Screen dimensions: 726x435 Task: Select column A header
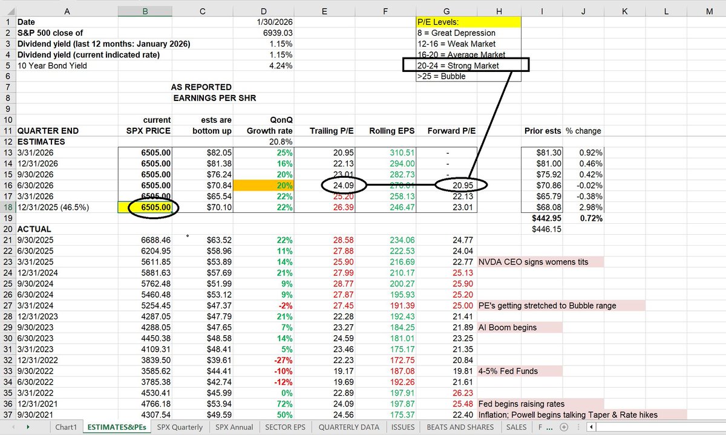click(67, 11)
